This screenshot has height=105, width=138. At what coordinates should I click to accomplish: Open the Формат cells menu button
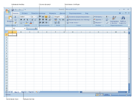[x=98, y=23]
